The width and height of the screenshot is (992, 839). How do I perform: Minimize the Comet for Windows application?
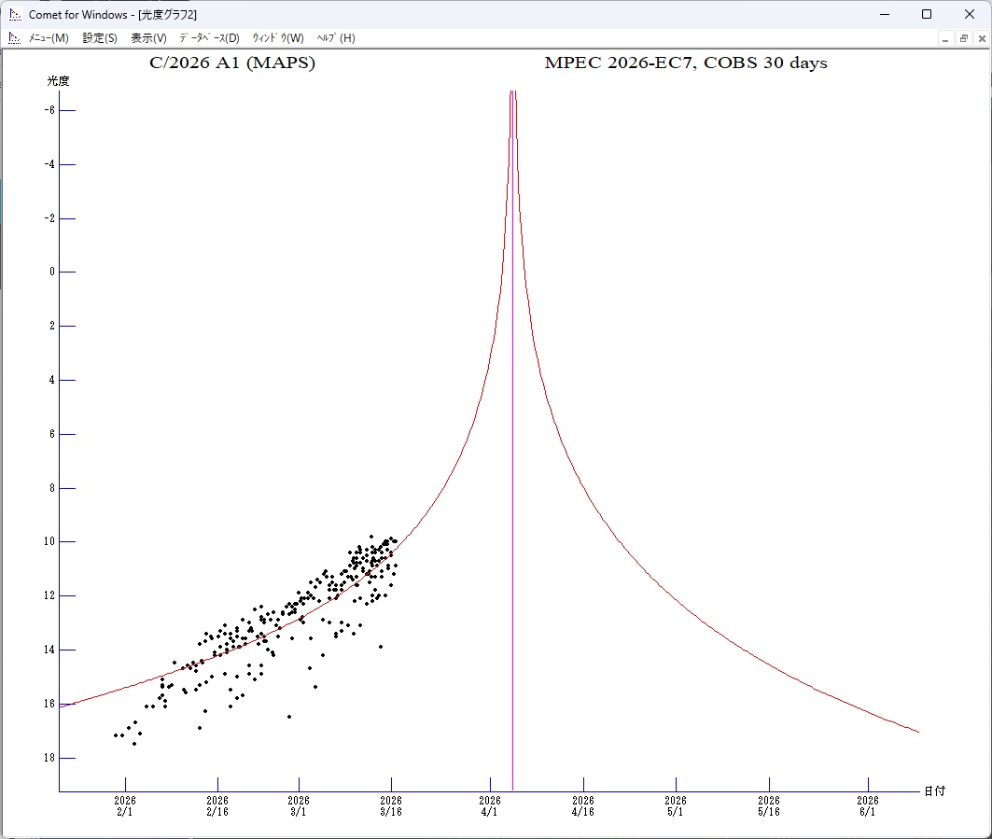click(x=883, y=14)
